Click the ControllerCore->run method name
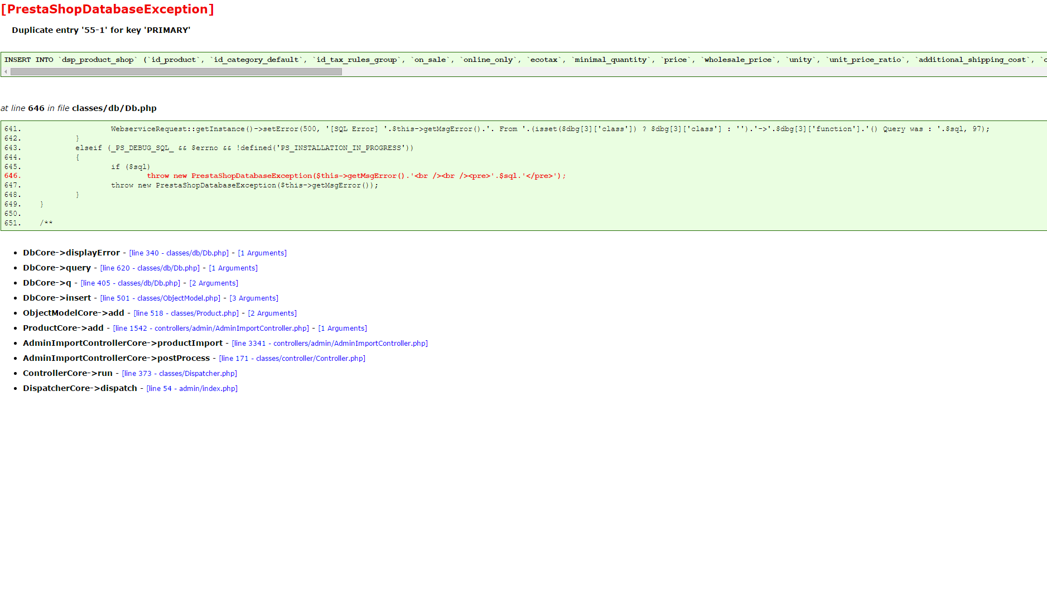1047x589 pixels. pos(68,373)
